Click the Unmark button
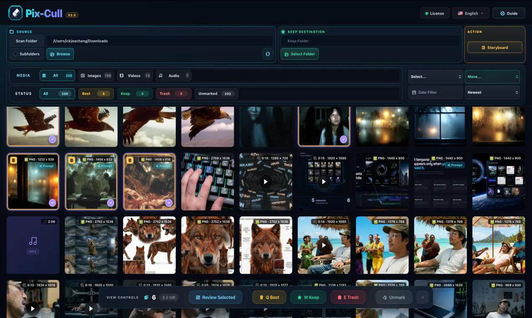Viewport: 532px width, 318px height. tap(393, 297)
